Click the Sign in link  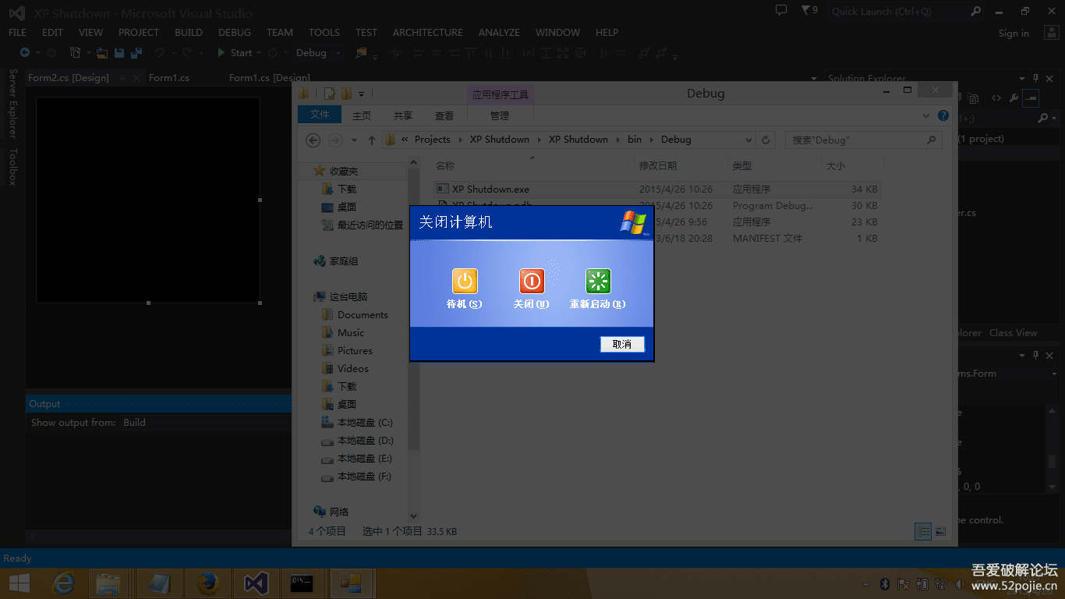click(1014, 33)
